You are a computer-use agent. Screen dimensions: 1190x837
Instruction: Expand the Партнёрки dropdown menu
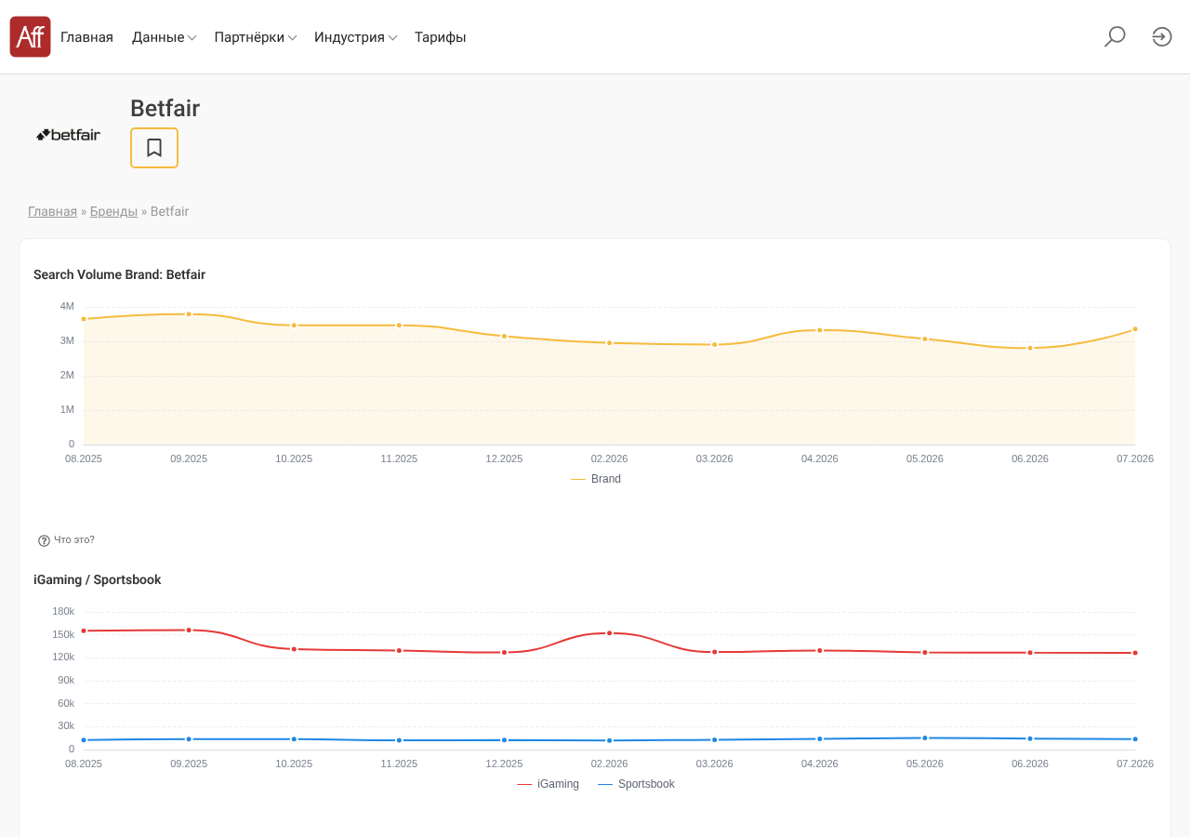tap(256, 37)
